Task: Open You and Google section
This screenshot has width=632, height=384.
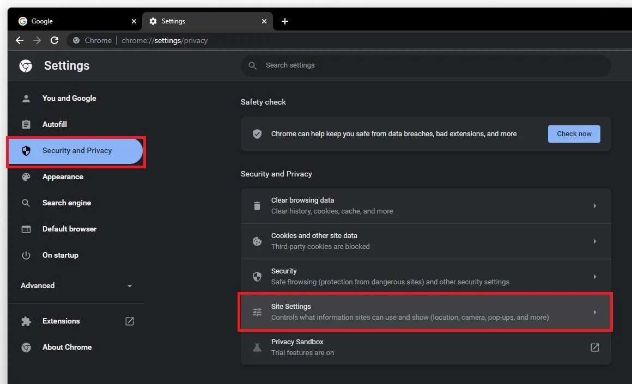Action: click(x=75, y=99)
